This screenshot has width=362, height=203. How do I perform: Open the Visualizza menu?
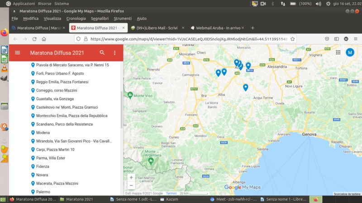(52, 18)
